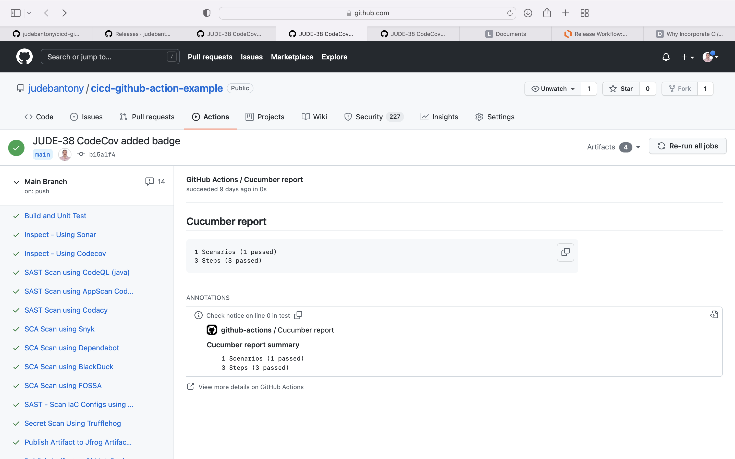Click the GitHub Octocat home logo
Screen dimensions: 735x459
(24, 57)
